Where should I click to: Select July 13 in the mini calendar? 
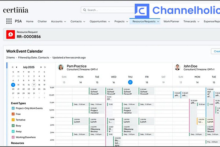click(x=13, y=85)
